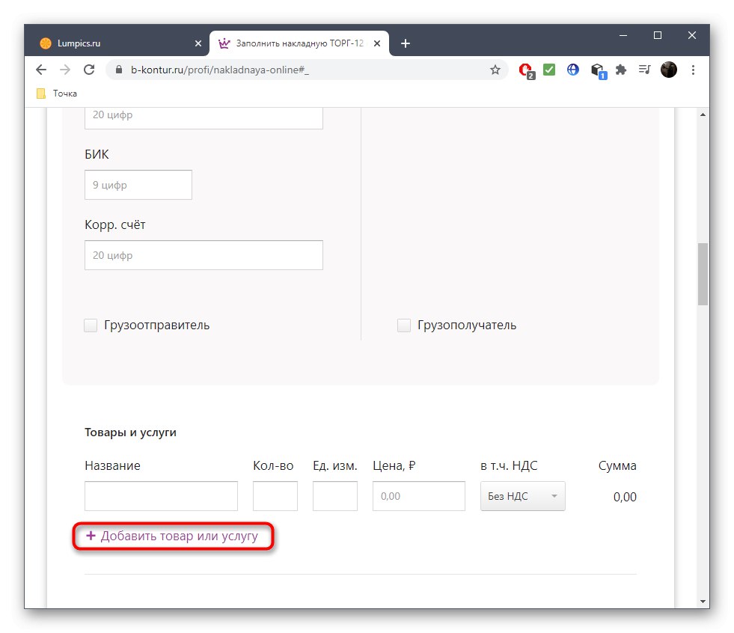Click the AdBlock hand-shaped extension icon
The width and height of the screenshot is (734, 633).
coord(525,70)
